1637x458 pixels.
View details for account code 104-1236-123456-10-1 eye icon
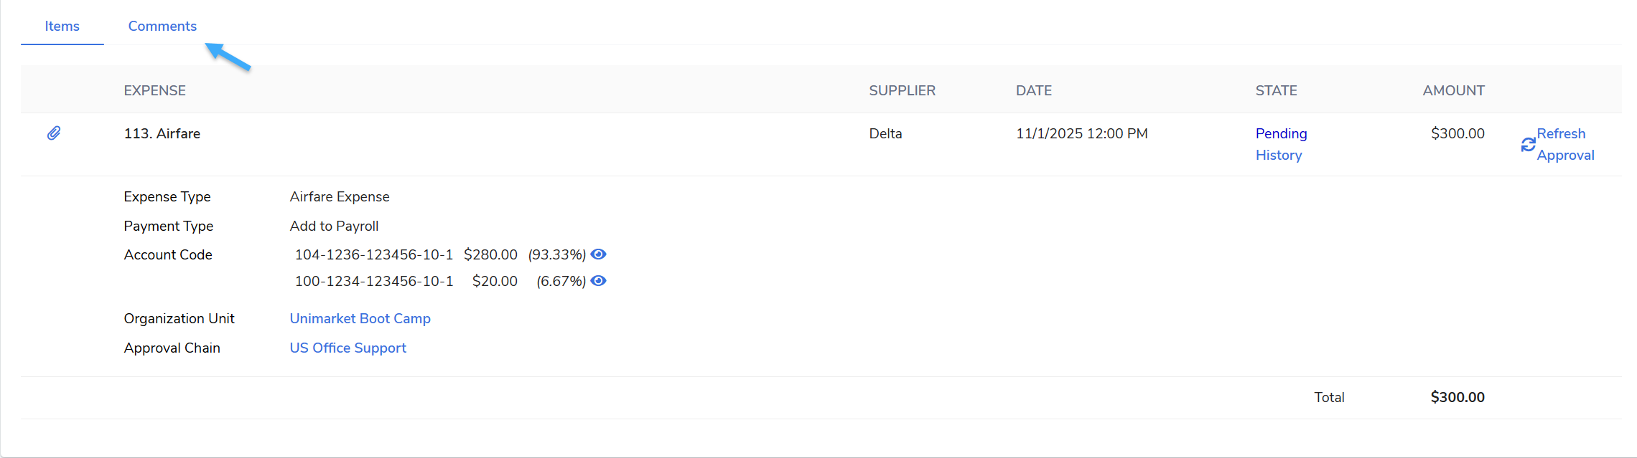pos(598,254)
